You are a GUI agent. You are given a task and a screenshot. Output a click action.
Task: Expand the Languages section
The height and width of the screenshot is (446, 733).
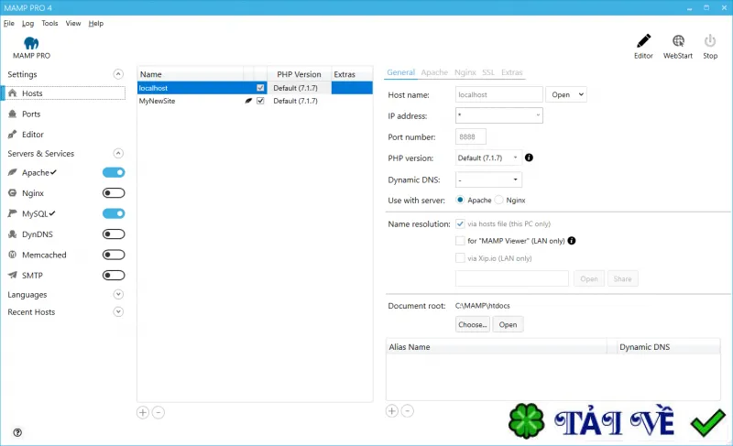coord(118,294)
